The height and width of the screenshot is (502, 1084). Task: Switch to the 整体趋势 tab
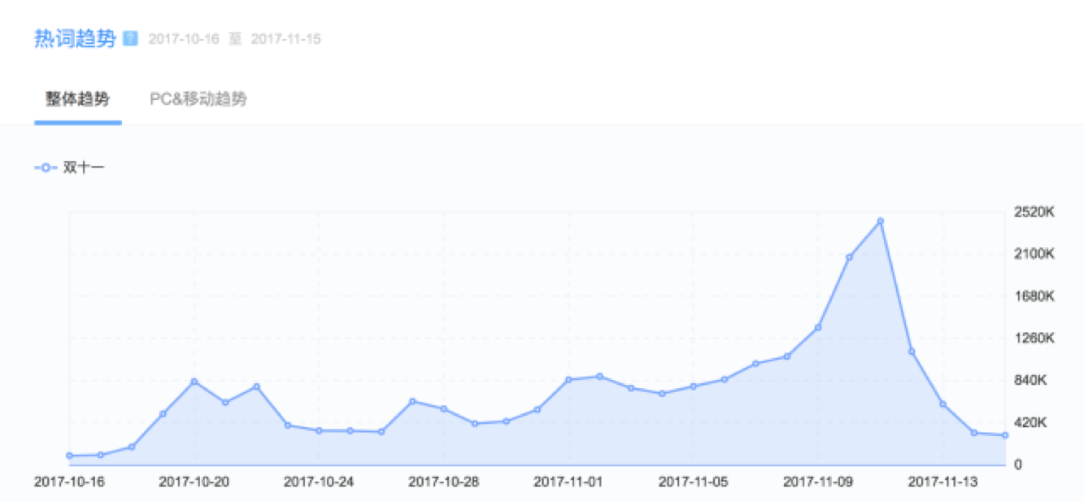click(78, 99)
